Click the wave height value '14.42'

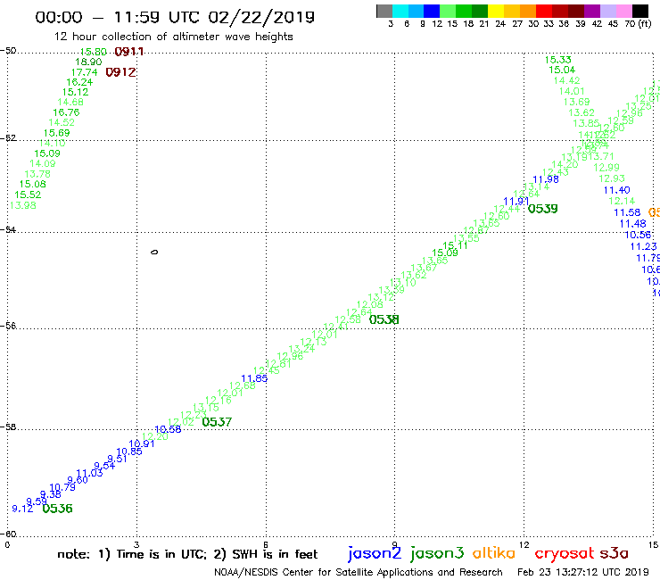(x=566, y=80)
